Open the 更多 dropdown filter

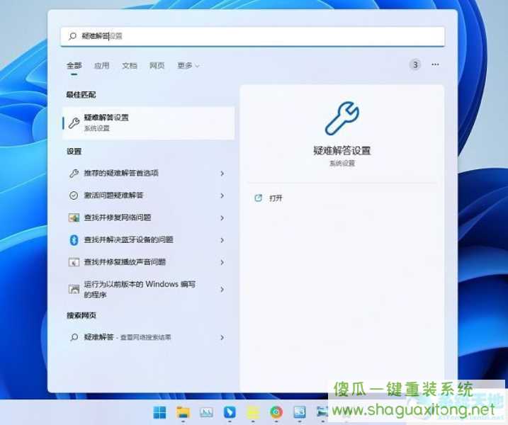coord(188,66)
